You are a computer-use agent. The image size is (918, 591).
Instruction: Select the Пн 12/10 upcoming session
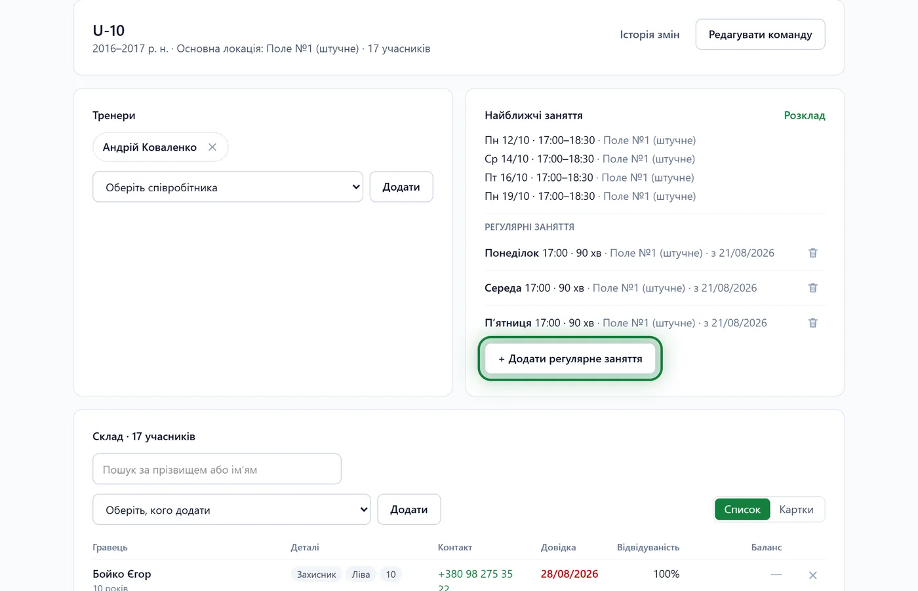(x=590, y=140)
